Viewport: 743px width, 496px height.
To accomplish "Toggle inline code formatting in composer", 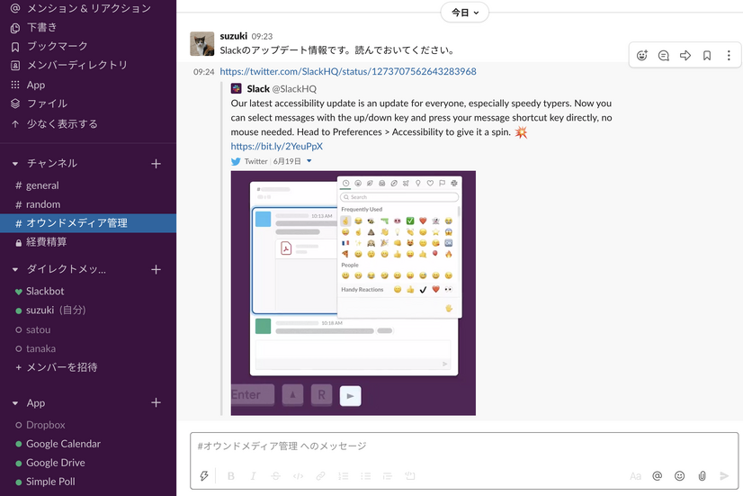I will (298, 475).
